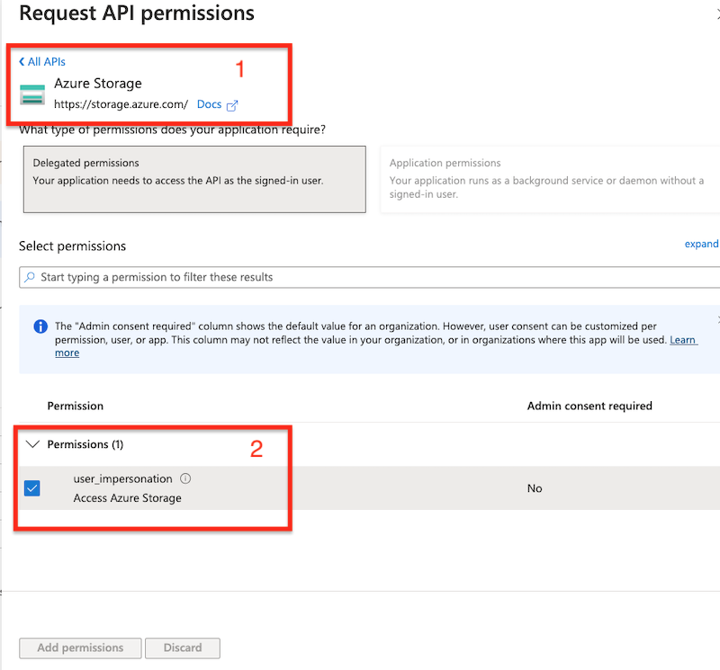
Task: Click the blue info banner icon
Action: point(40,326)
